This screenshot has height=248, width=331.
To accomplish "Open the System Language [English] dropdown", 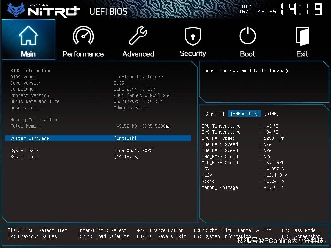I will 125,138.
